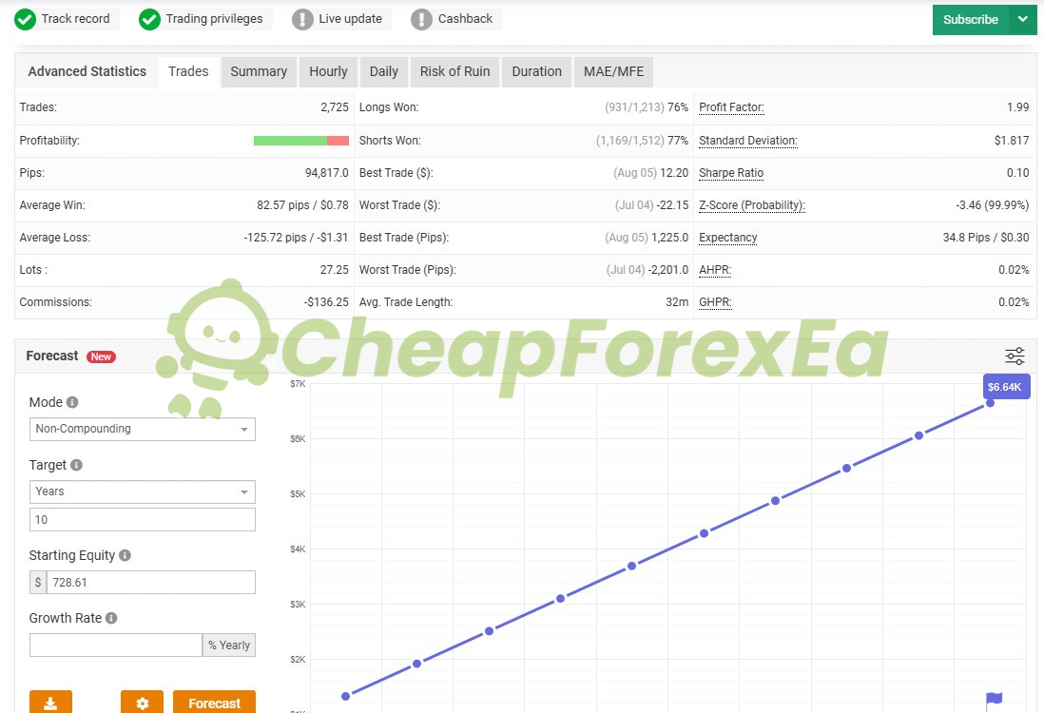Click the orange gear settings button
This screenshot has height=713, width=1044.
coord(142,703)
